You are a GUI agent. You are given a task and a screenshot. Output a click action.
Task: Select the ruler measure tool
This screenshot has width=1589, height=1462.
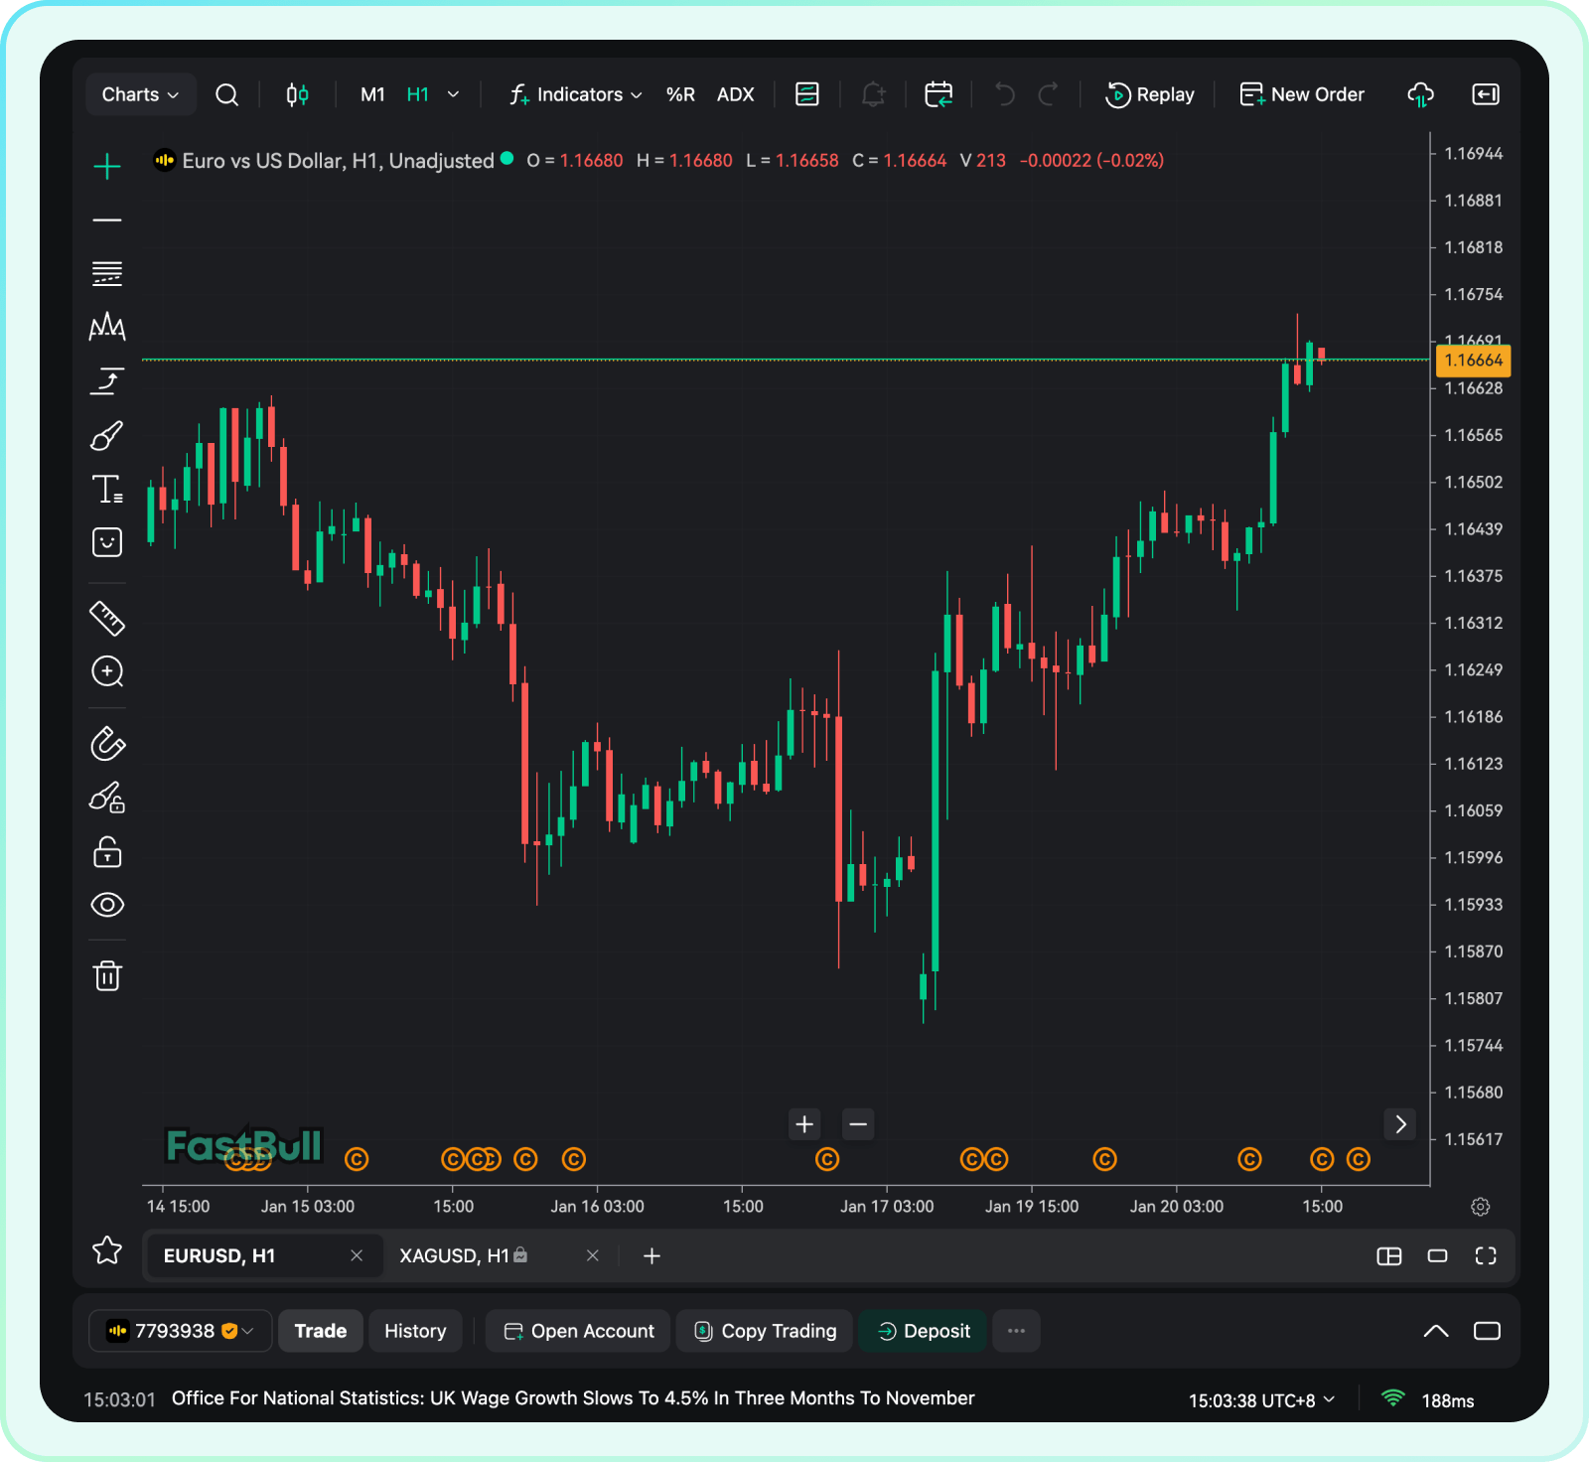107,618
